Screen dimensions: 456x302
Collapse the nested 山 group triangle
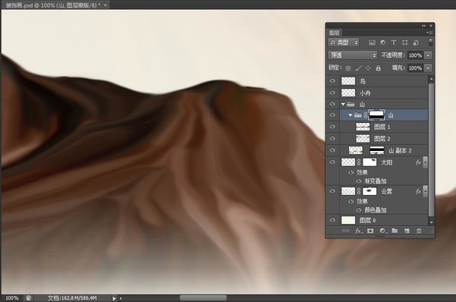tap(350, 115)
